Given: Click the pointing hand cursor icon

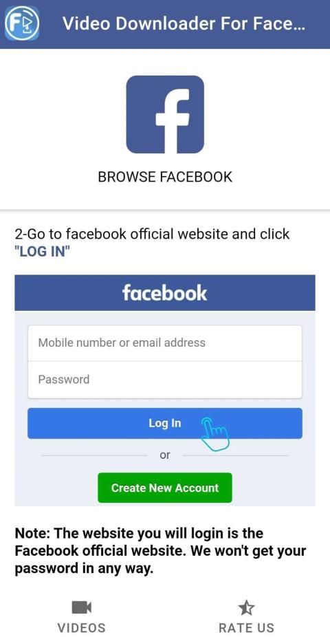Looking at the screenshot, I should (215, 434).
